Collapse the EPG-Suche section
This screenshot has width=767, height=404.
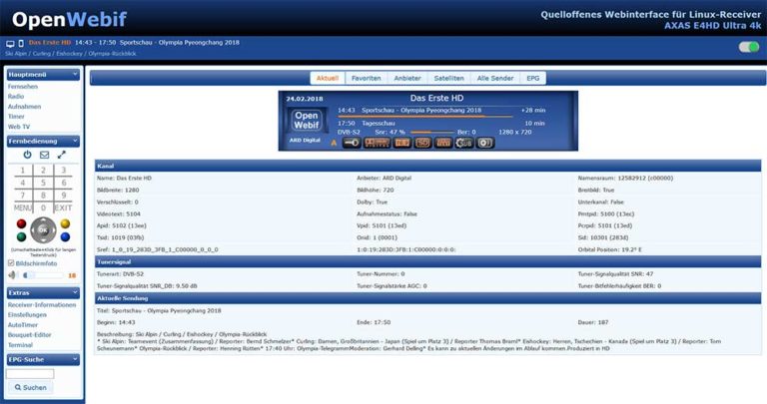[75, 359]
